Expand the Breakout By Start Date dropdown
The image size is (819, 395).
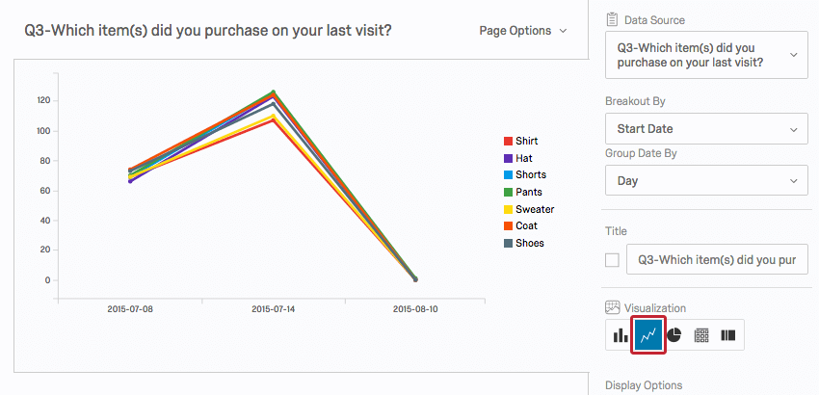(706, 128)
